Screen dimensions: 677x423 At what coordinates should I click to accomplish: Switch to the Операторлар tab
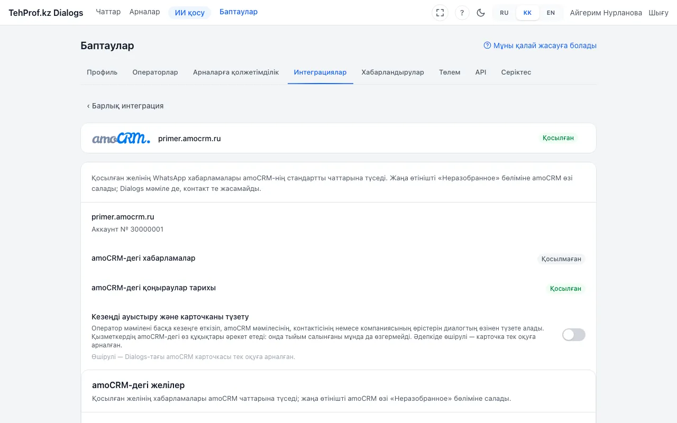155,72
